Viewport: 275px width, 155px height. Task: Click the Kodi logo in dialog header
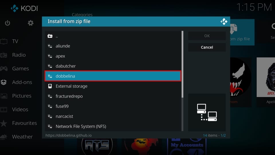[224, 22]
